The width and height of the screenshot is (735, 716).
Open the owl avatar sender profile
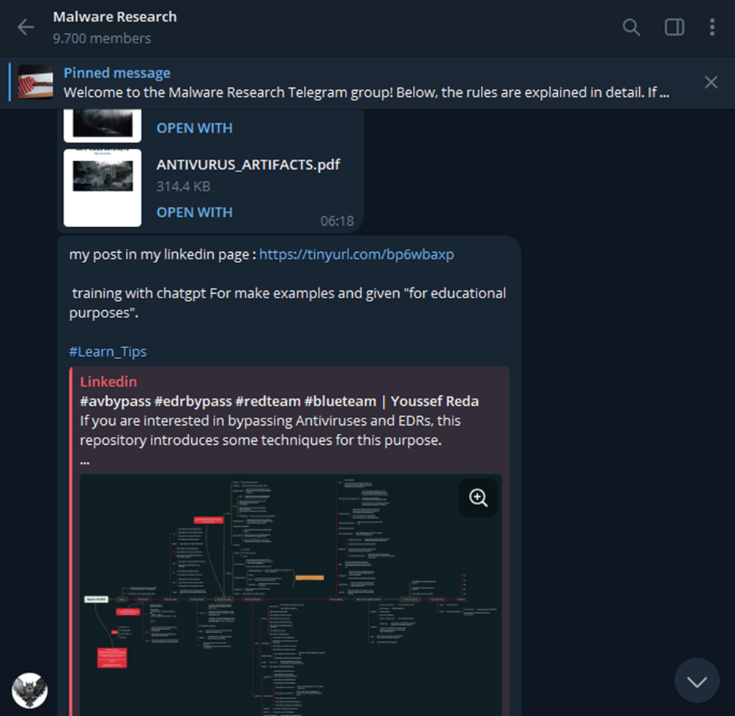tap(29, 690)
